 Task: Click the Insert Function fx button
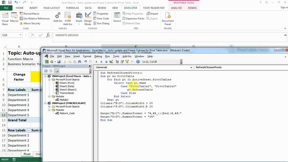click(48, 35)
